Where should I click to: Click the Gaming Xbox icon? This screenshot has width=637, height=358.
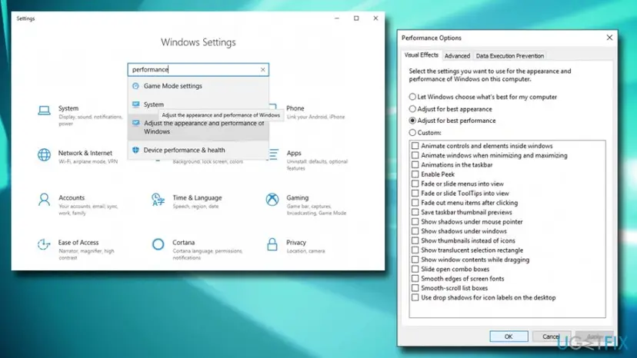tap(272, 199)
